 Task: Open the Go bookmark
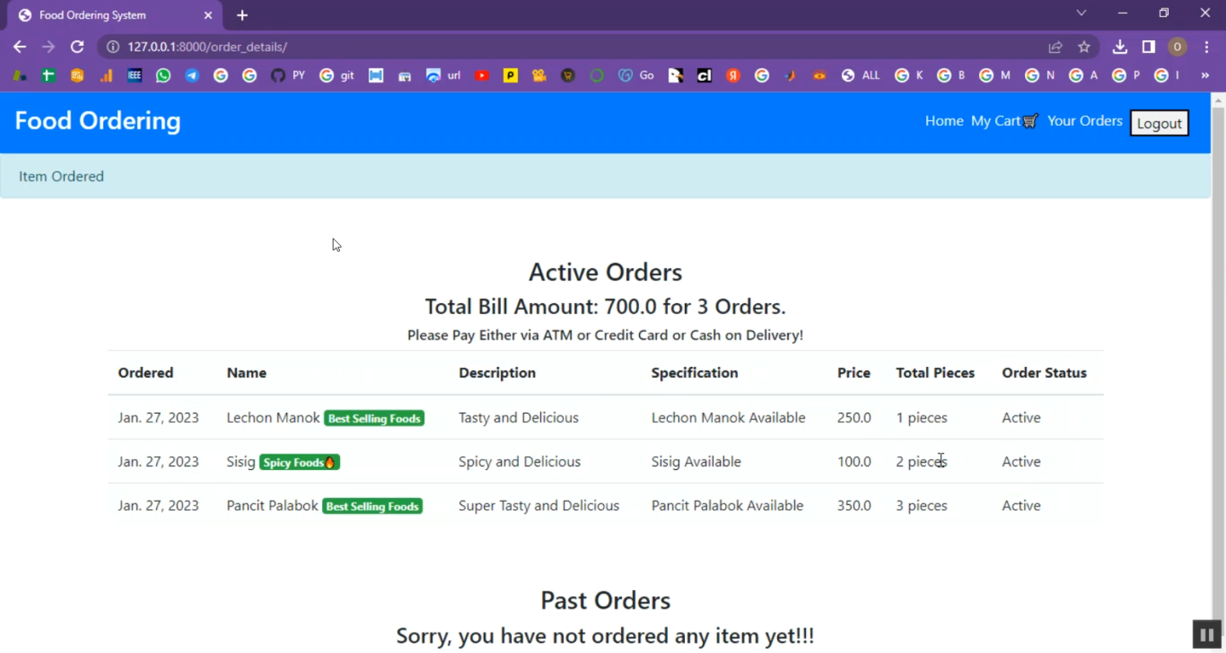636,75
